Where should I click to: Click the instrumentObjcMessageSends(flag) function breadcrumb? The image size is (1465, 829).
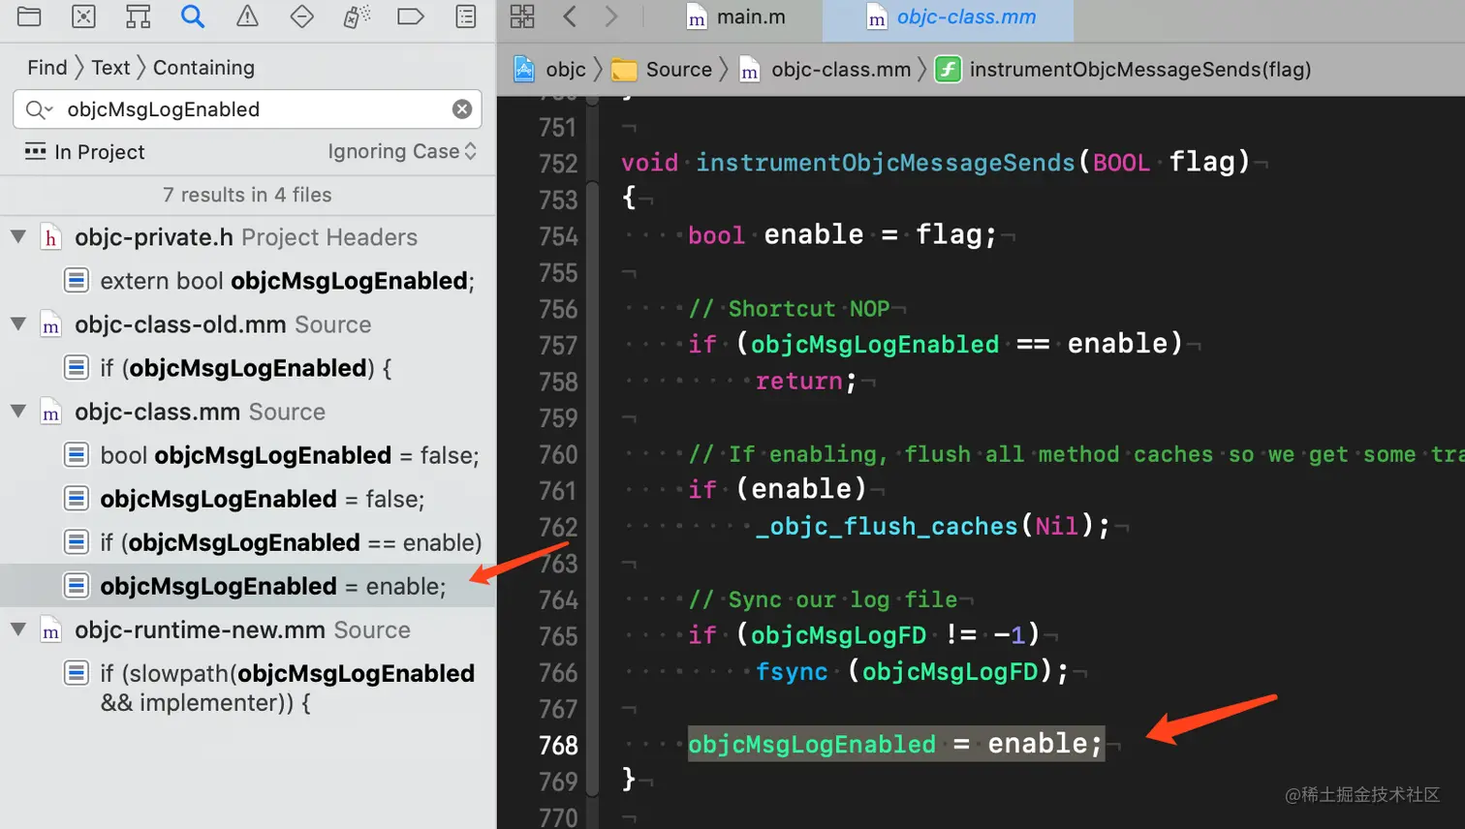tap(1123, 69)
